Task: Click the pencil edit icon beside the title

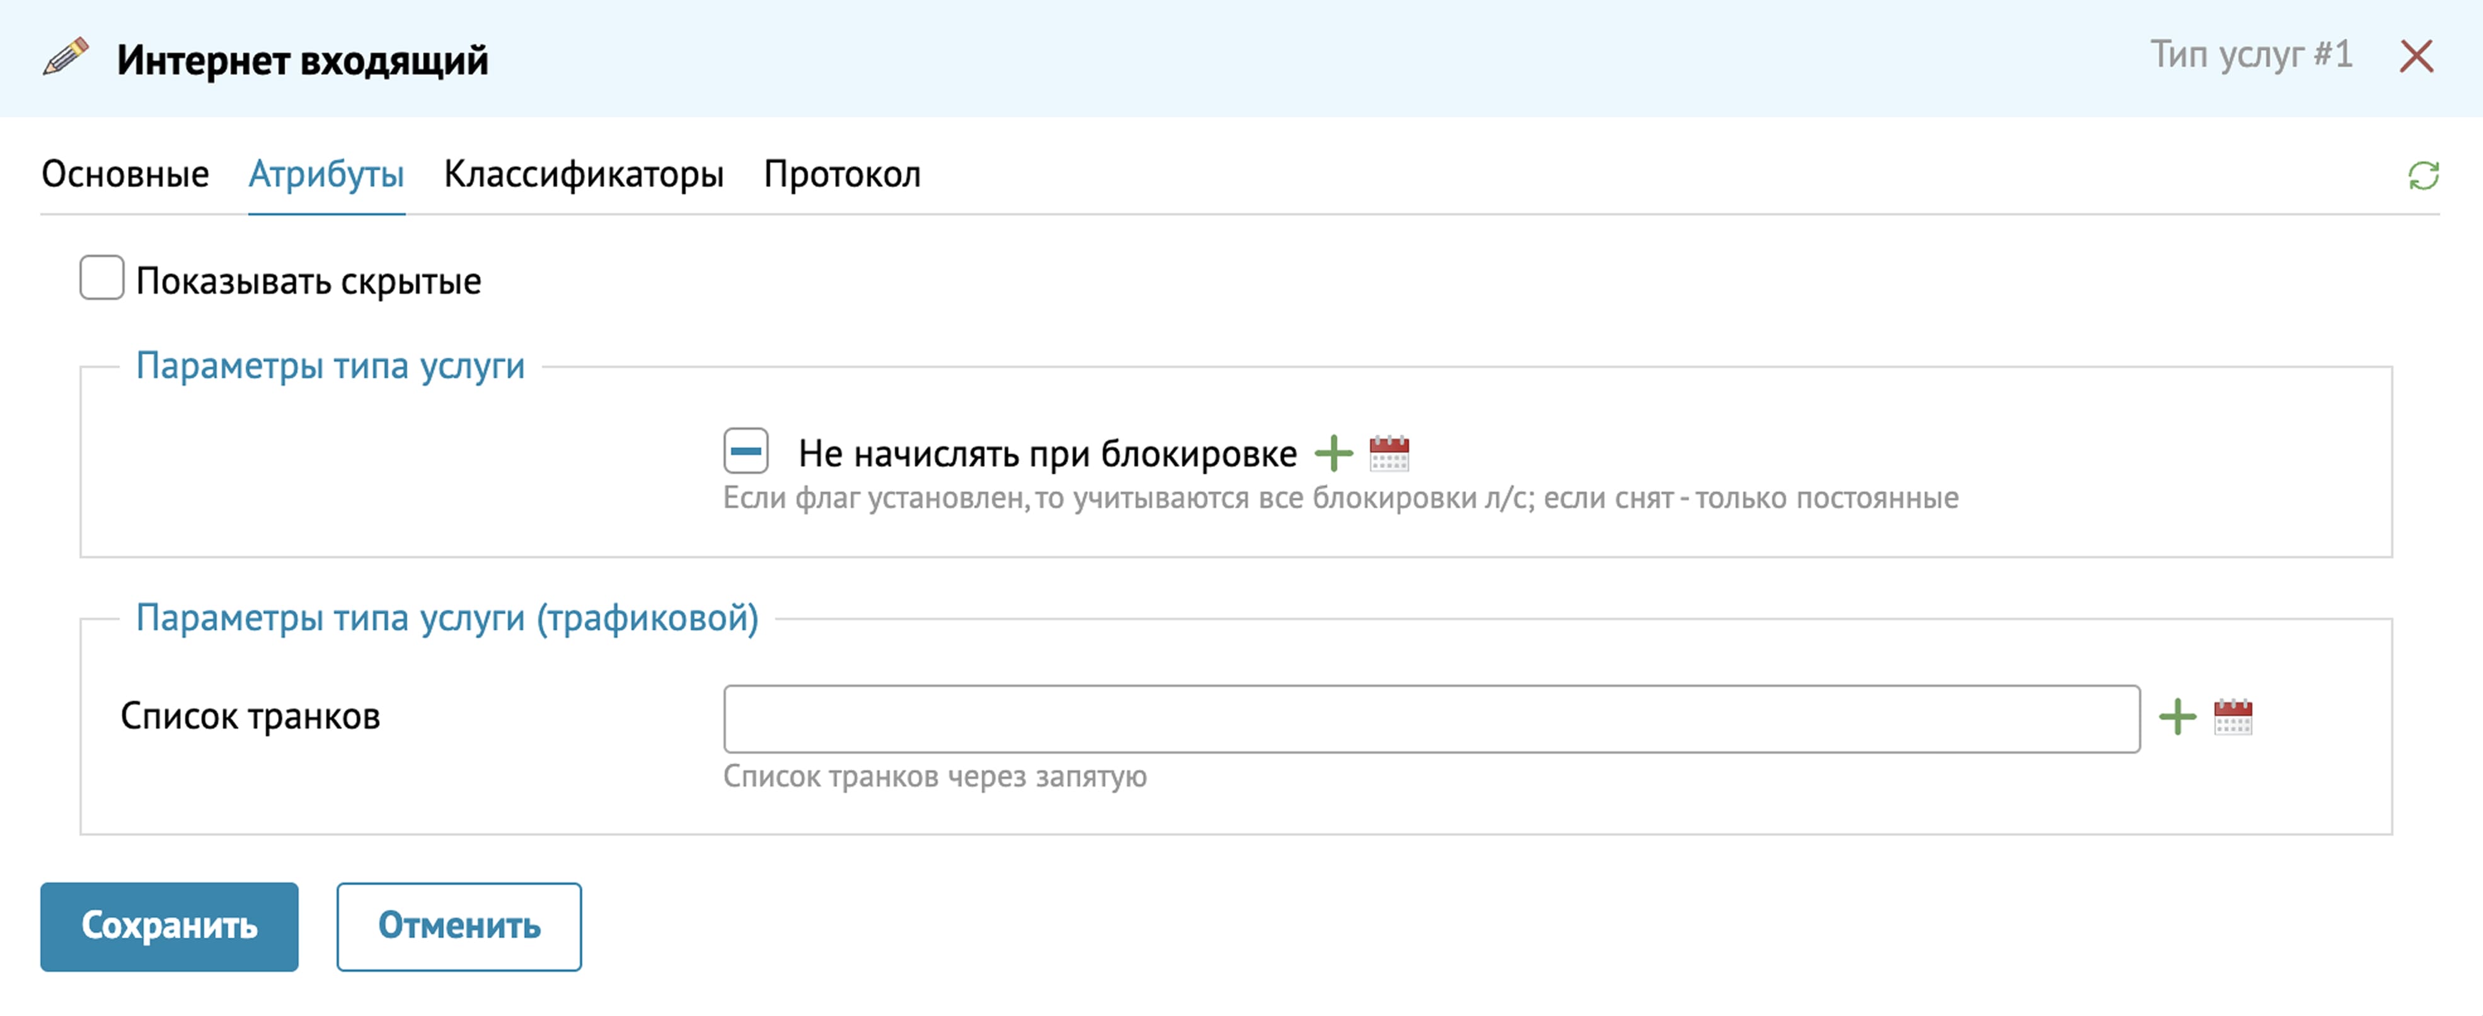Action: [66, 56]
